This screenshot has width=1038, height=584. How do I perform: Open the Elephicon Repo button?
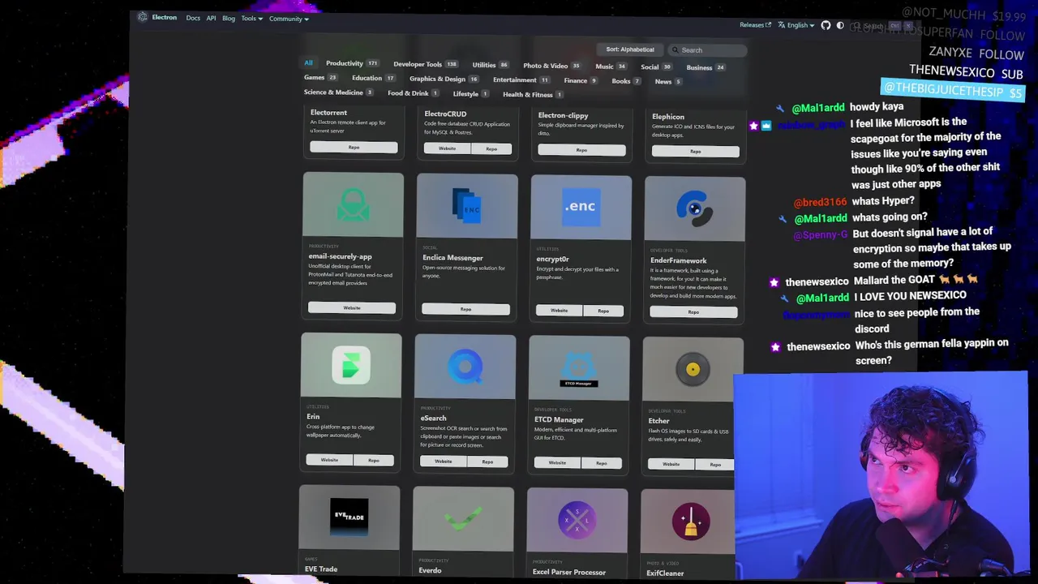695,151
